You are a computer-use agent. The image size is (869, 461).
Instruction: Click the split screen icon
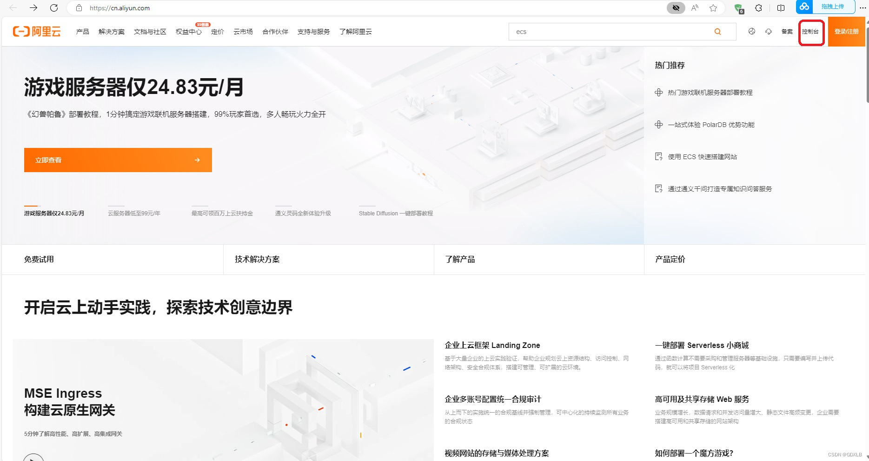781,8
